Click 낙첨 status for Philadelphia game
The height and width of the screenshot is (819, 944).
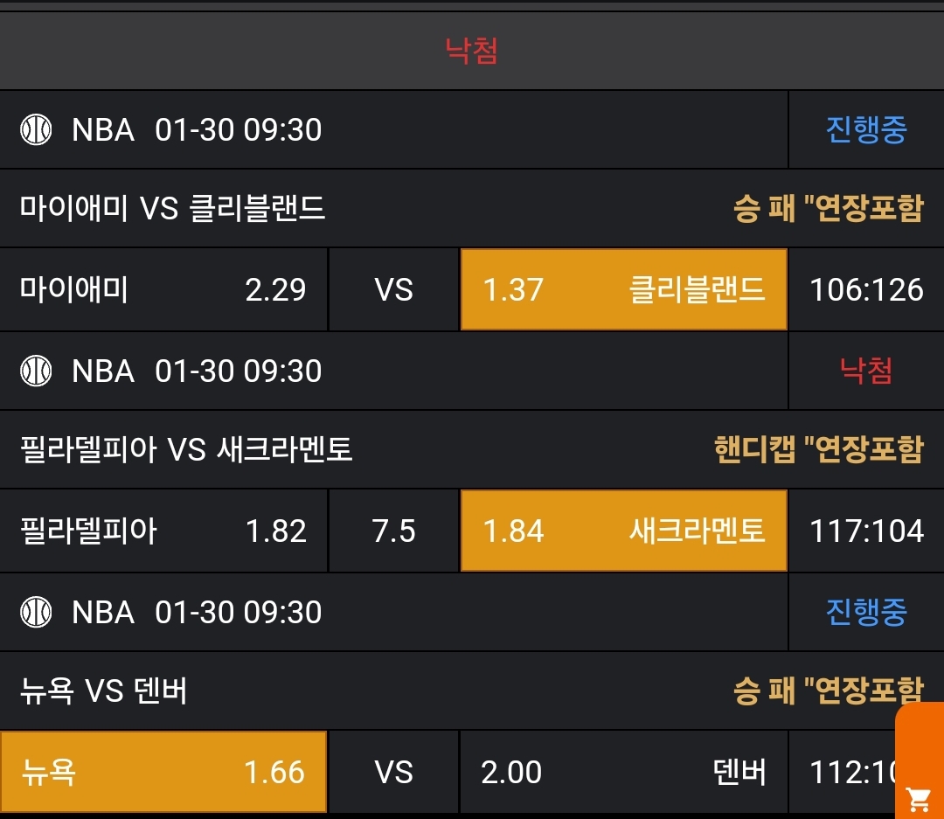[x=866, y=371]
